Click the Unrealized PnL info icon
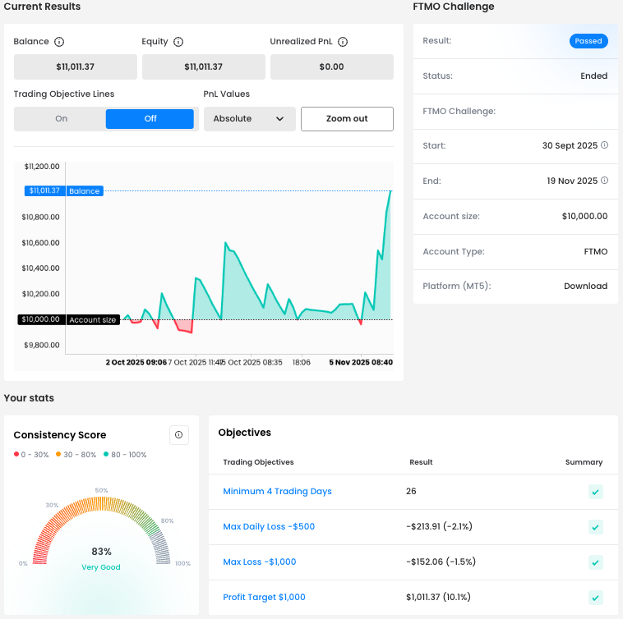 coord(343,42)
